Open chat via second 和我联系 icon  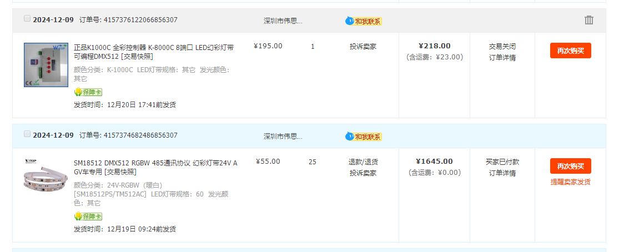(364, 137)
